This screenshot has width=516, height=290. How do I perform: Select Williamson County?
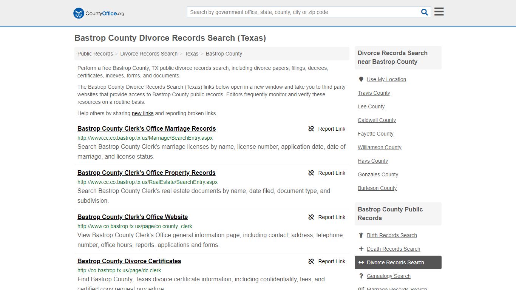[380, 147]
